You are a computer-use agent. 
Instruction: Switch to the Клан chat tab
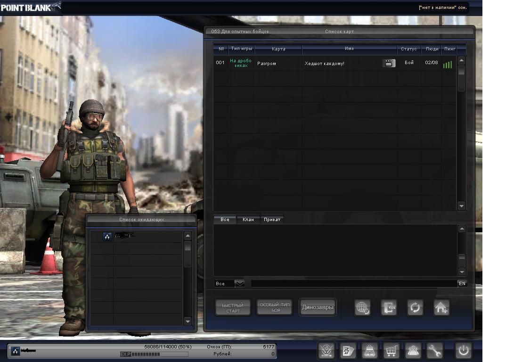coord(248,220)
